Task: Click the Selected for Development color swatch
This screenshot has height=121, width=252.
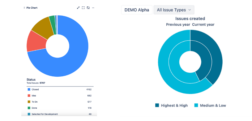Action: click(29, 114)
